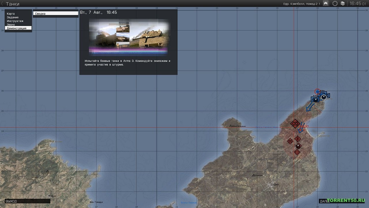
Task: Click the hill triangle marker near Айос-Андреас
Action: (x=231, y=126)
